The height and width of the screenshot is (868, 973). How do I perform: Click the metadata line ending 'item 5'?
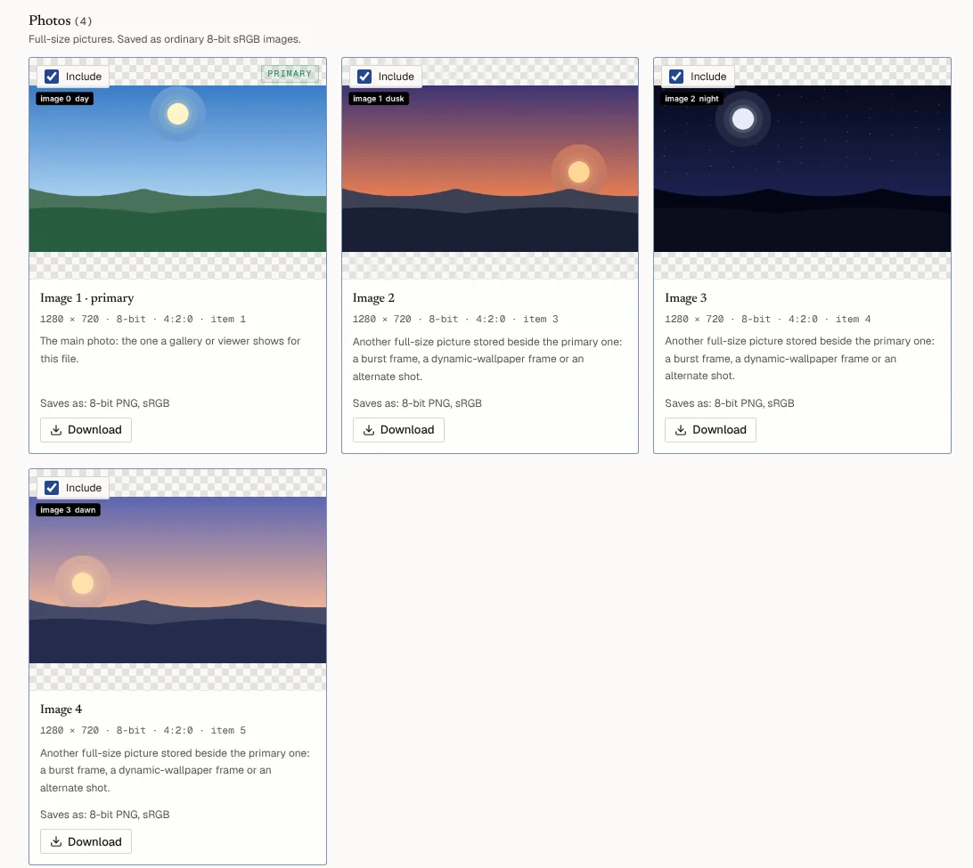(x=143, y=730)
